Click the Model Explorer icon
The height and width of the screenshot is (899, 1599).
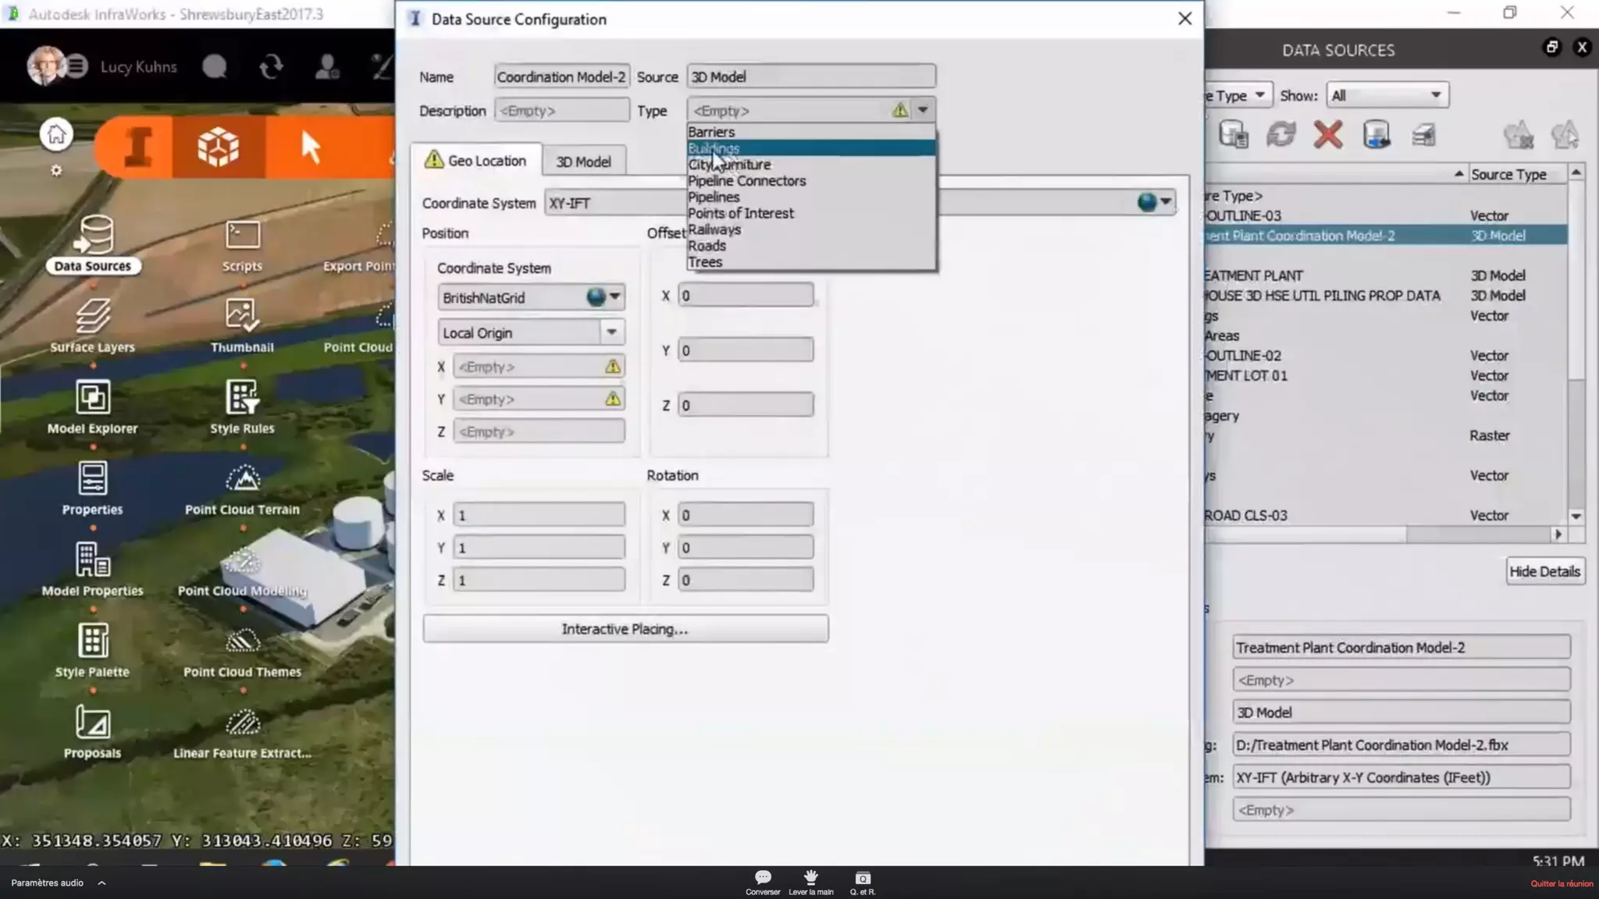coord(93,398)
